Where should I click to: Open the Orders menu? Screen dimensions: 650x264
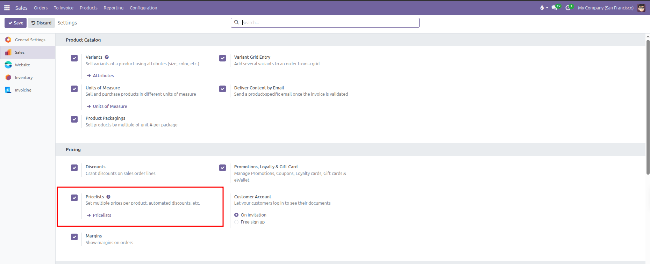41,8
